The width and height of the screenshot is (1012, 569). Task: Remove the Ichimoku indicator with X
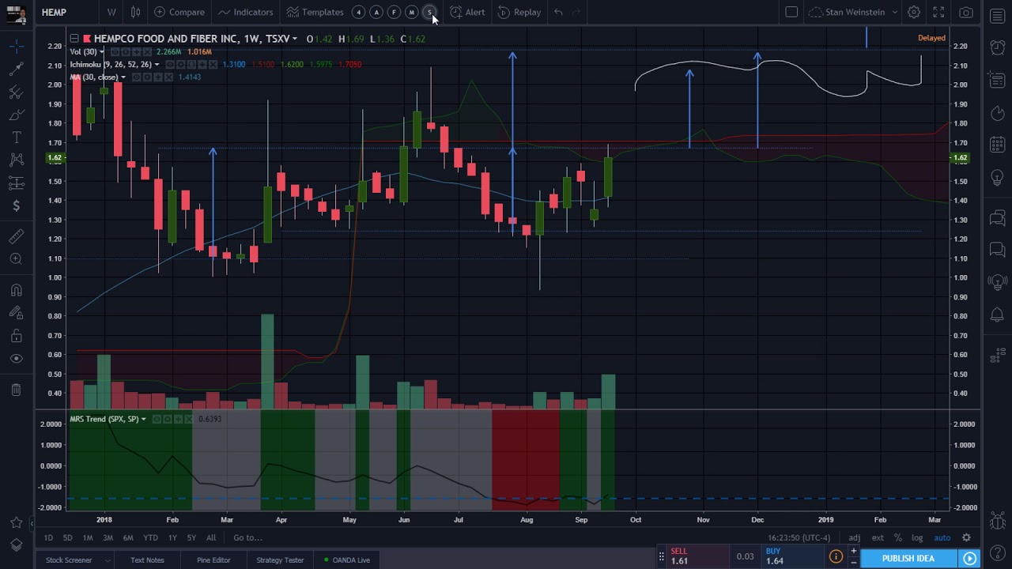214,65
